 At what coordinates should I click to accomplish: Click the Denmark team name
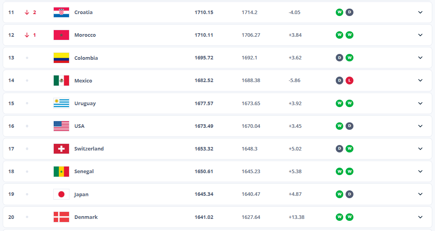(x=86, y=217)
